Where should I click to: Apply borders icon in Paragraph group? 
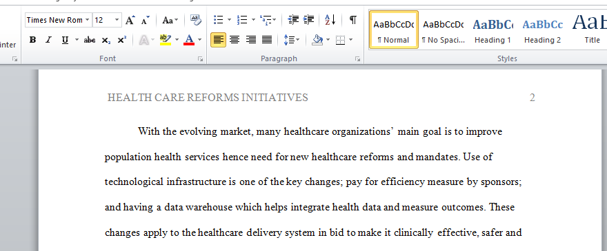pyautogui.click(x=340, y=40)
